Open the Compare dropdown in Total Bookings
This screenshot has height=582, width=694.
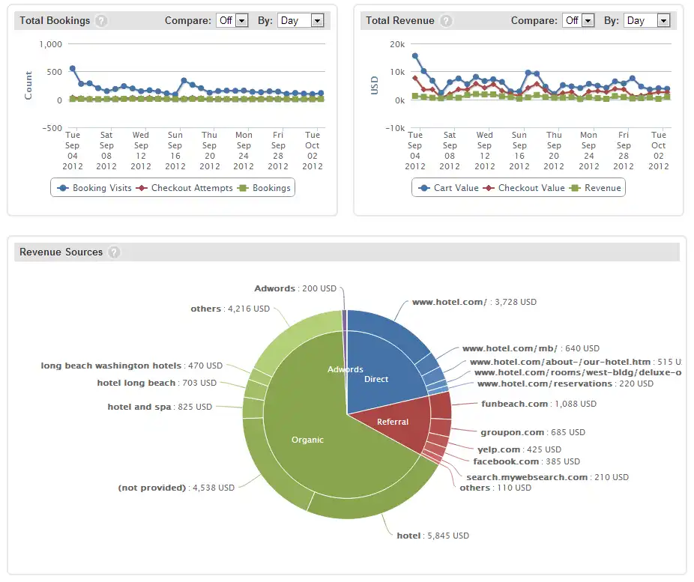coord(232,20)
